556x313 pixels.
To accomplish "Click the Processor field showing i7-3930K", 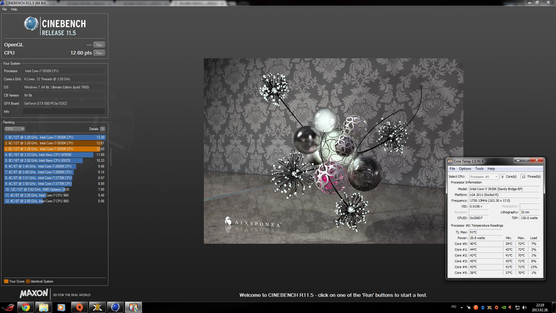I will [64, 71].
